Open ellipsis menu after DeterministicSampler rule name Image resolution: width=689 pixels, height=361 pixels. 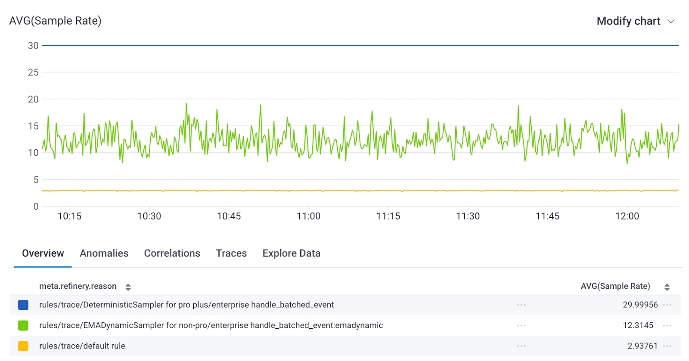tap(521, 305)
